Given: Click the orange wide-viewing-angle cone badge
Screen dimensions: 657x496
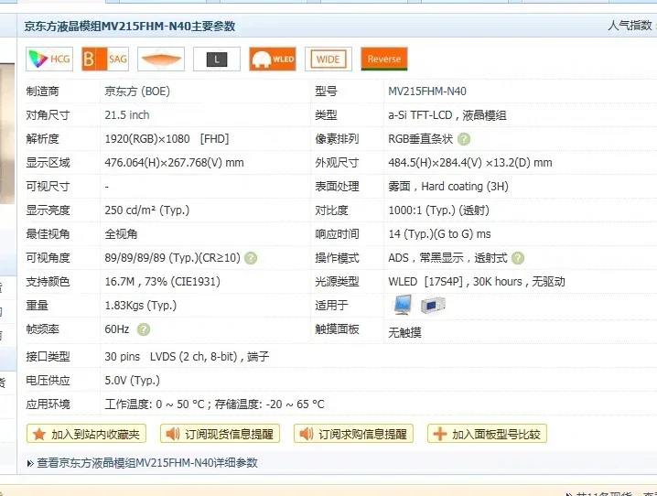Looking at the screenshot, I should pyautogui.click(x=161, y=59).
